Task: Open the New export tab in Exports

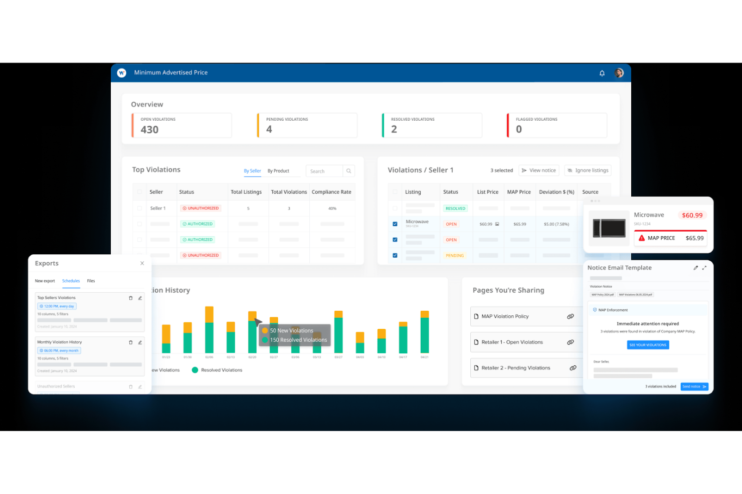Action: (x=45, y=281)
